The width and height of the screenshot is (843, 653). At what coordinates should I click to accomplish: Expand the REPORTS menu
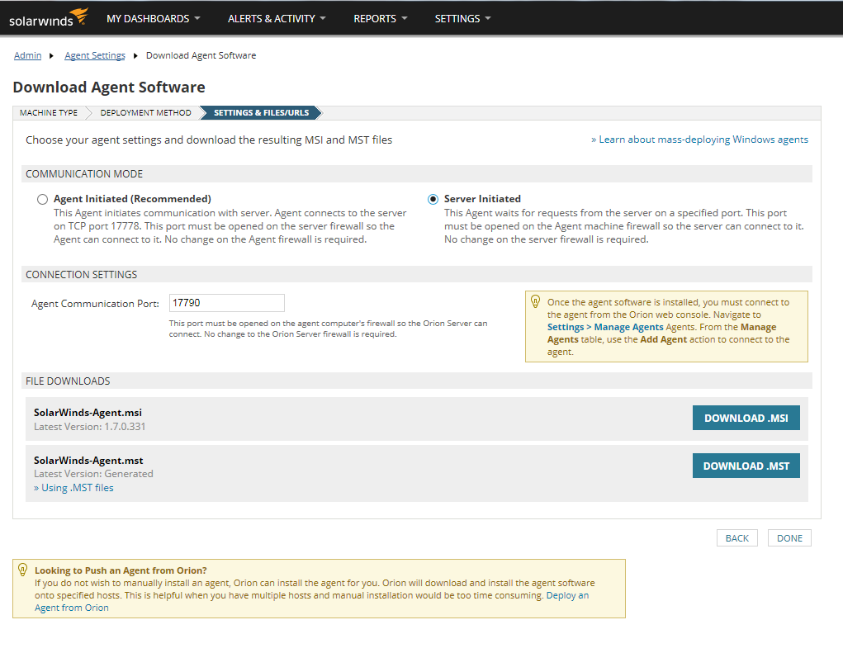pyautogui.click(x=380, y=18)
